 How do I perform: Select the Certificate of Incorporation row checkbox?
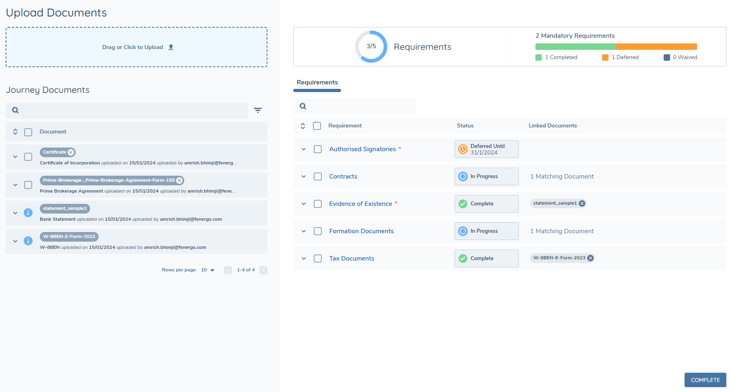(28, 157)
